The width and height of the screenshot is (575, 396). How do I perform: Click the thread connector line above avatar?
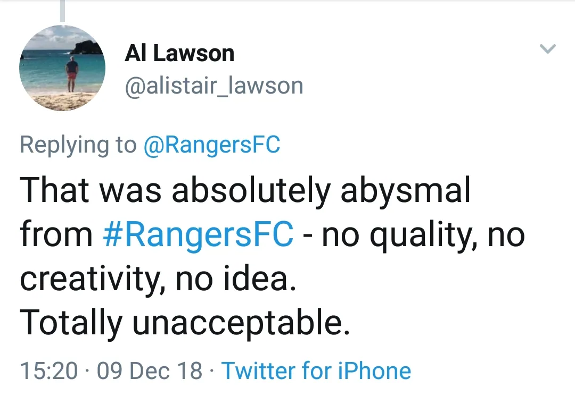coord(62,11)
